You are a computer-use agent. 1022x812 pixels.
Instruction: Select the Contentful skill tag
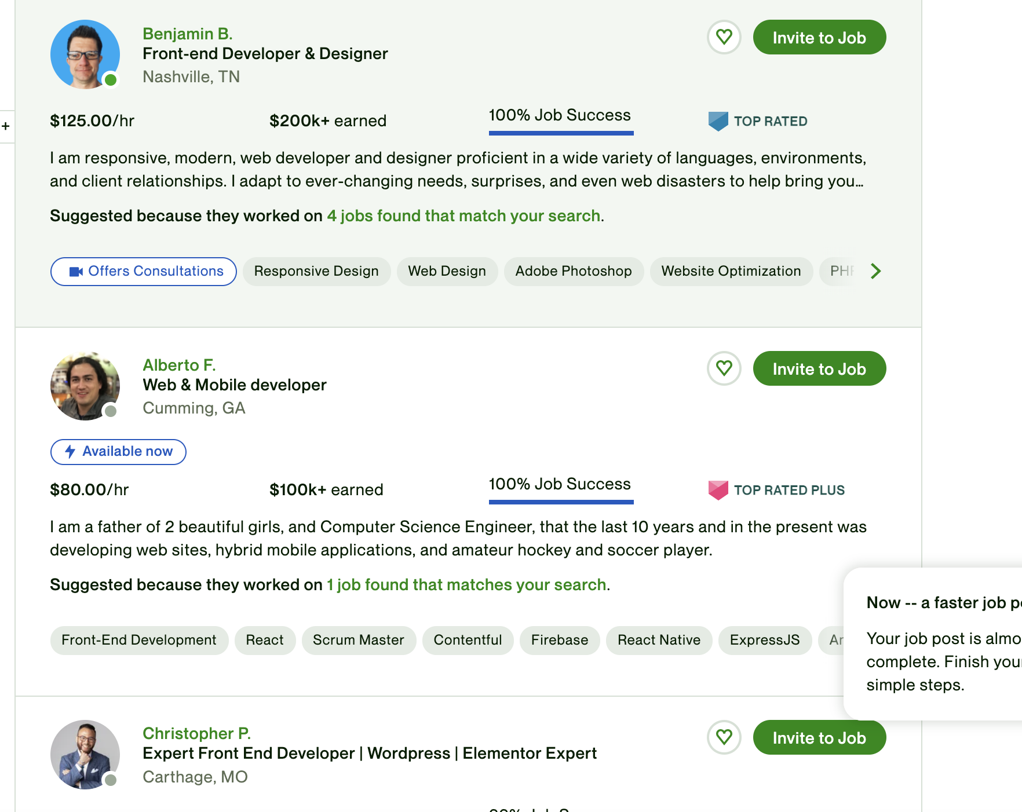pyautogui.click(x=468, y=640)
